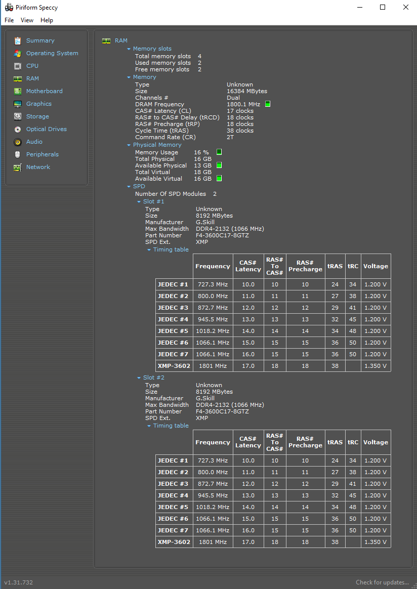The height and width of the screenshot is (589, 417).
Task: Collapse the Slot #2 timing table
Action: coord(149,426)
